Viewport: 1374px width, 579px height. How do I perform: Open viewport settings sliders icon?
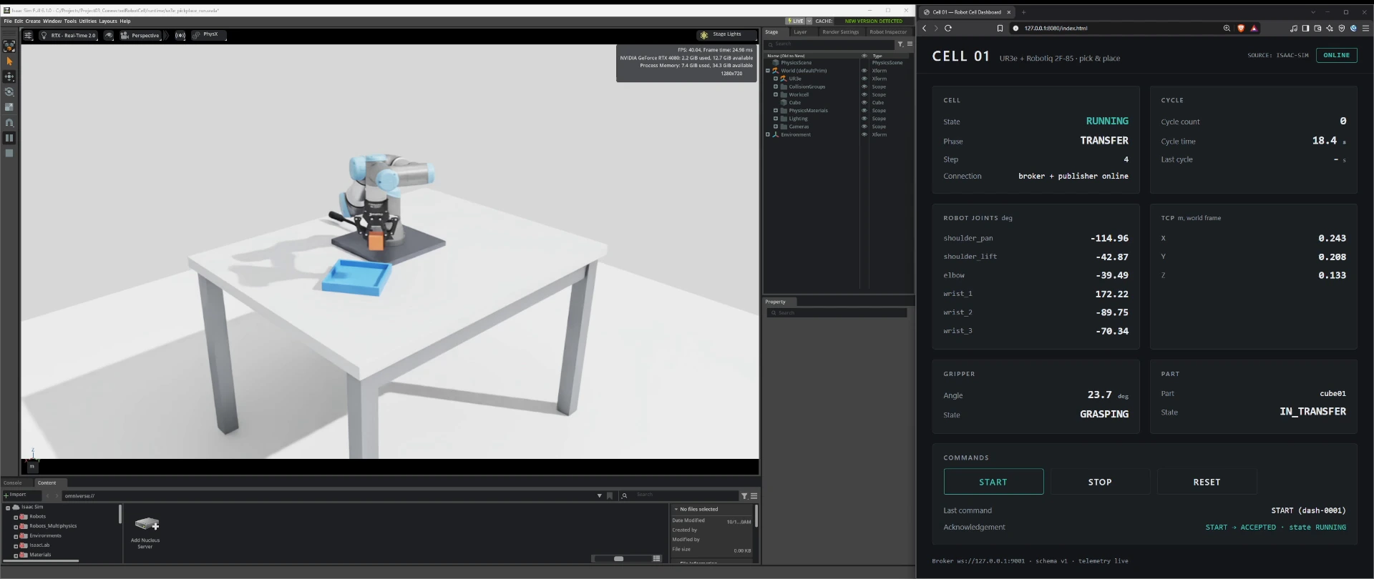pos(28,35)
